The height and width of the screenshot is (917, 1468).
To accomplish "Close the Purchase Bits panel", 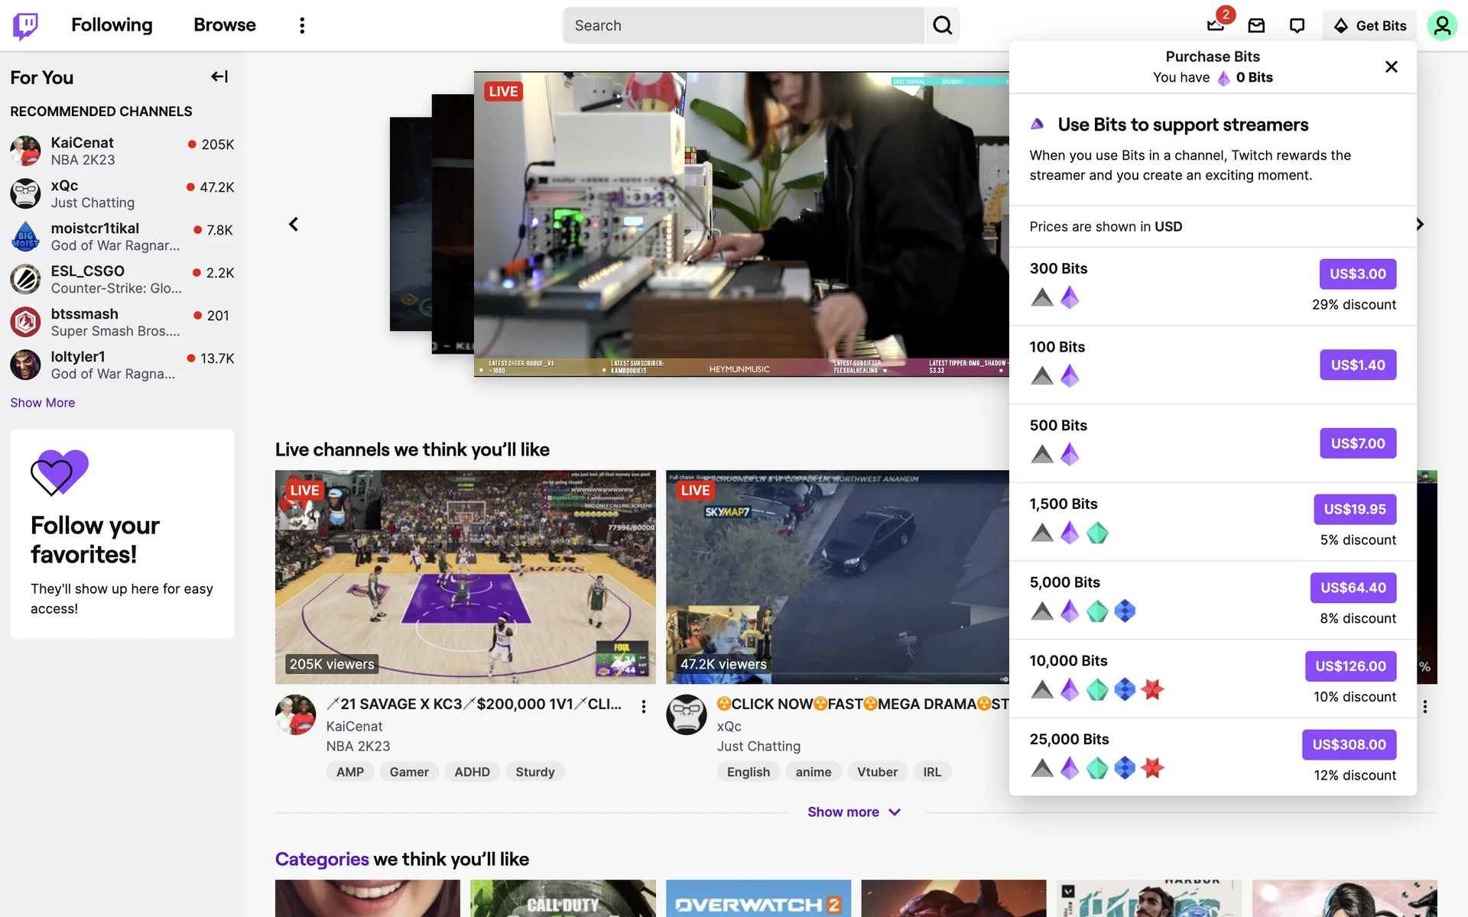I will tap(1391, 66).
